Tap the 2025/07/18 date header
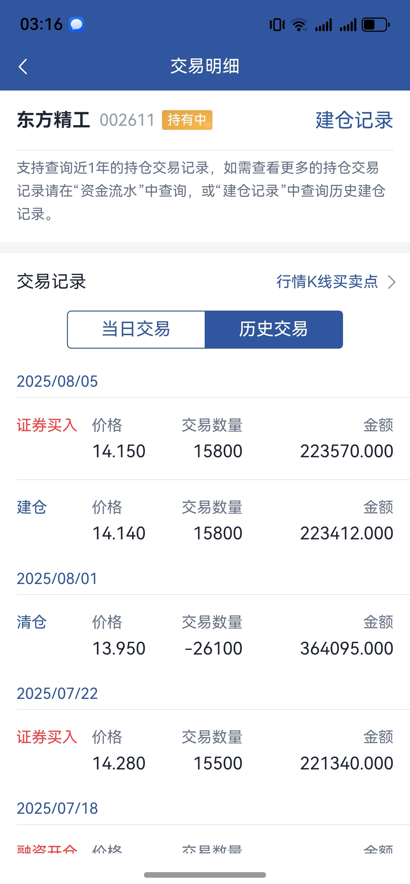 (x=57, y=808)
